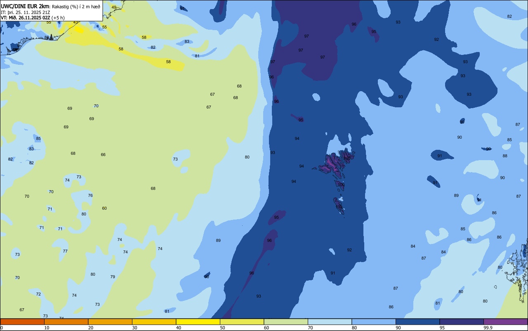Click the humidity value '79' on the map

point(113,277)
